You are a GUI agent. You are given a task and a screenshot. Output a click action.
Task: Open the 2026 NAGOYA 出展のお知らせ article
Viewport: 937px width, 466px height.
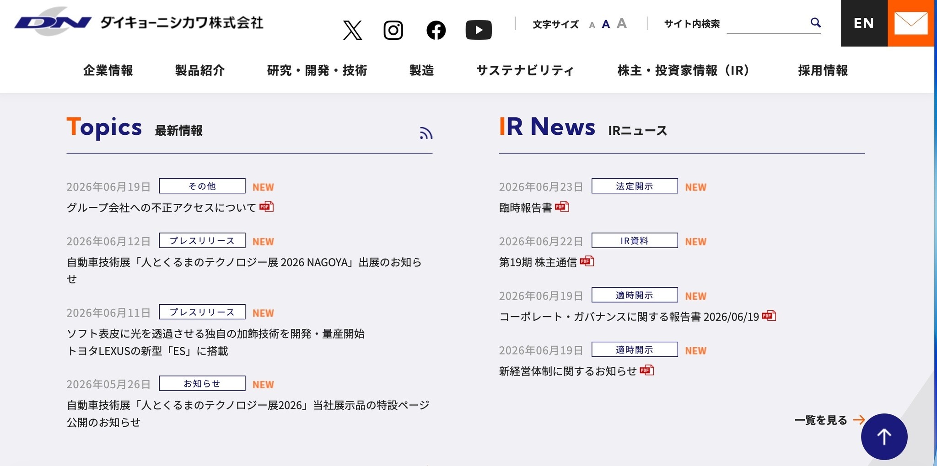click(244, 270)
